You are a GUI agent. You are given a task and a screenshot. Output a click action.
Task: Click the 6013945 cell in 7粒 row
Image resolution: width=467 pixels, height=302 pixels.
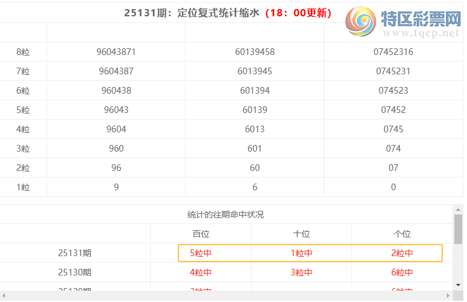(255, 71)
